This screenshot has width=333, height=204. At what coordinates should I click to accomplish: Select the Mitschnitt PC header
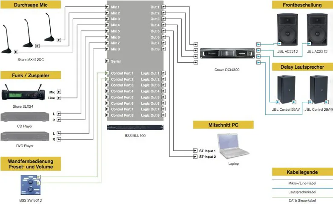click(223, 125)
